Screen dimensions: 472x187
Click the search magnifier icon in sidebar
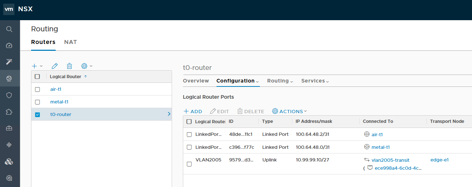tap(9, 29)
